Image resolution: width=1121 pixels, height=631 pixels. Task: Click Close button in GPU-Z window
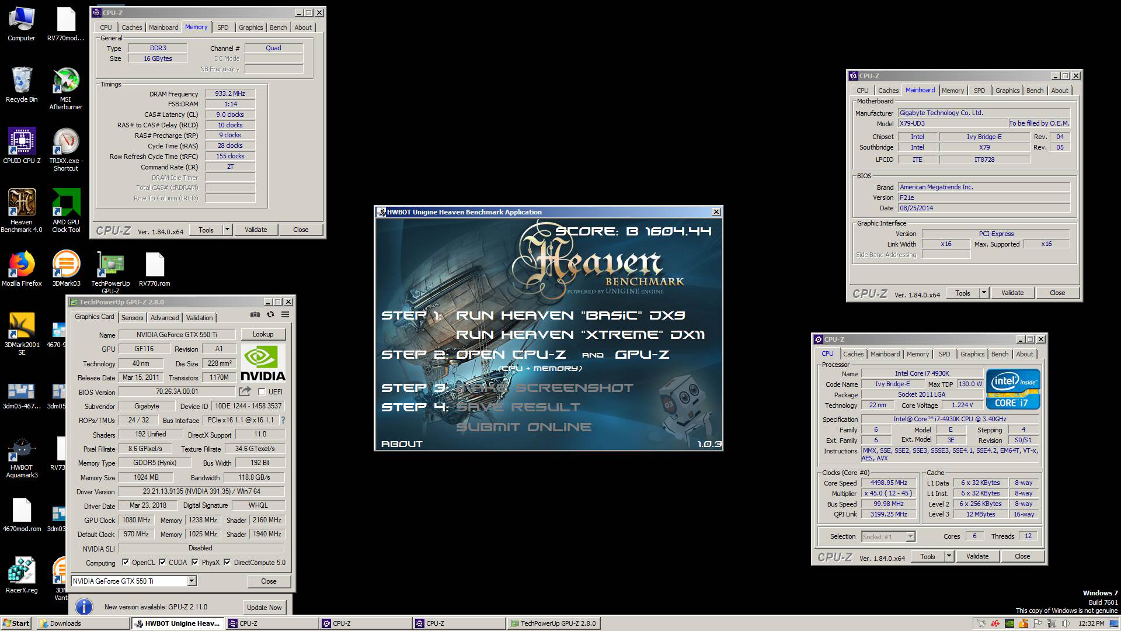point(269,581)
